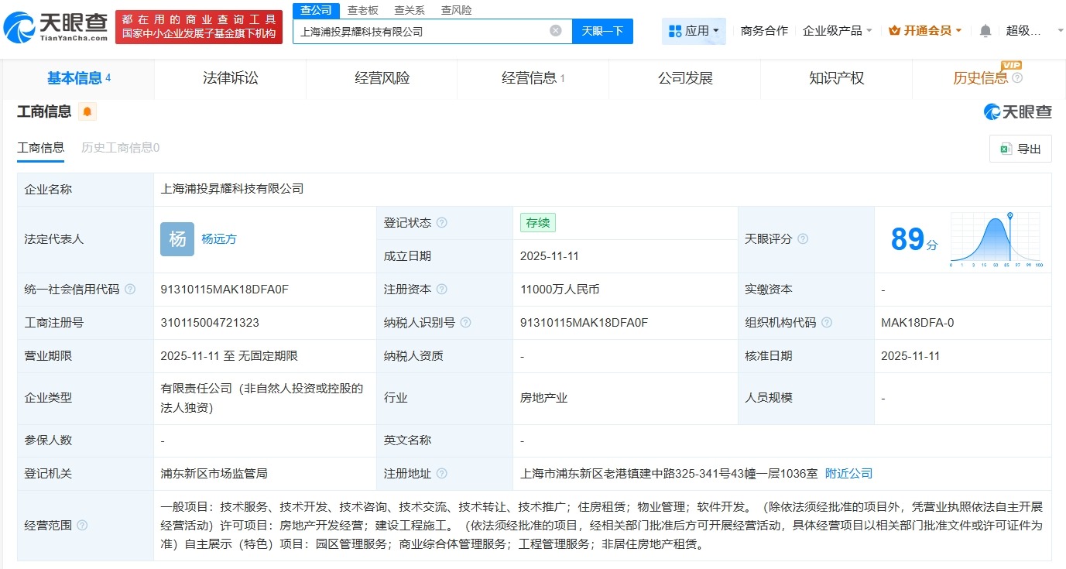Click the bell icon next to 工商信息 heading
The image size is (1066, 569).
pyautogui.click(x=87, y=111)
